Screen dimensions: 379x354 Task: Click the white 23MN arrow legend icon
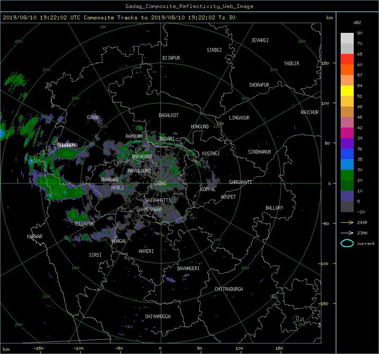click(x=347, y=233)
